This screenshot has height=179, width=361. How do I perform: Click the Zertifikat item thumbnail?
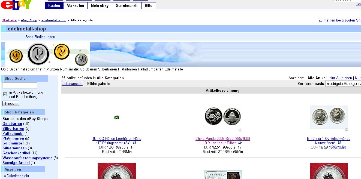(x=223, y=175)
